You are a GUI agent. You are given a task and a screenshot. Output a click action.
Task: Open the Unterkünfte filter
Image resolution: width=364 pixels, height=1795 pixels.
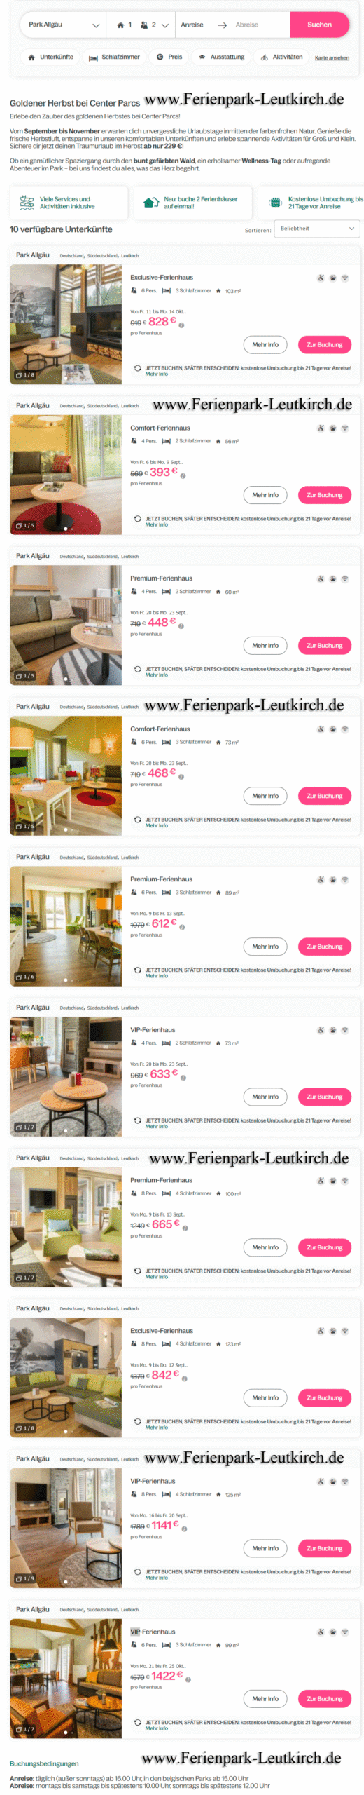pyautogui.click(x=50, y=57)
